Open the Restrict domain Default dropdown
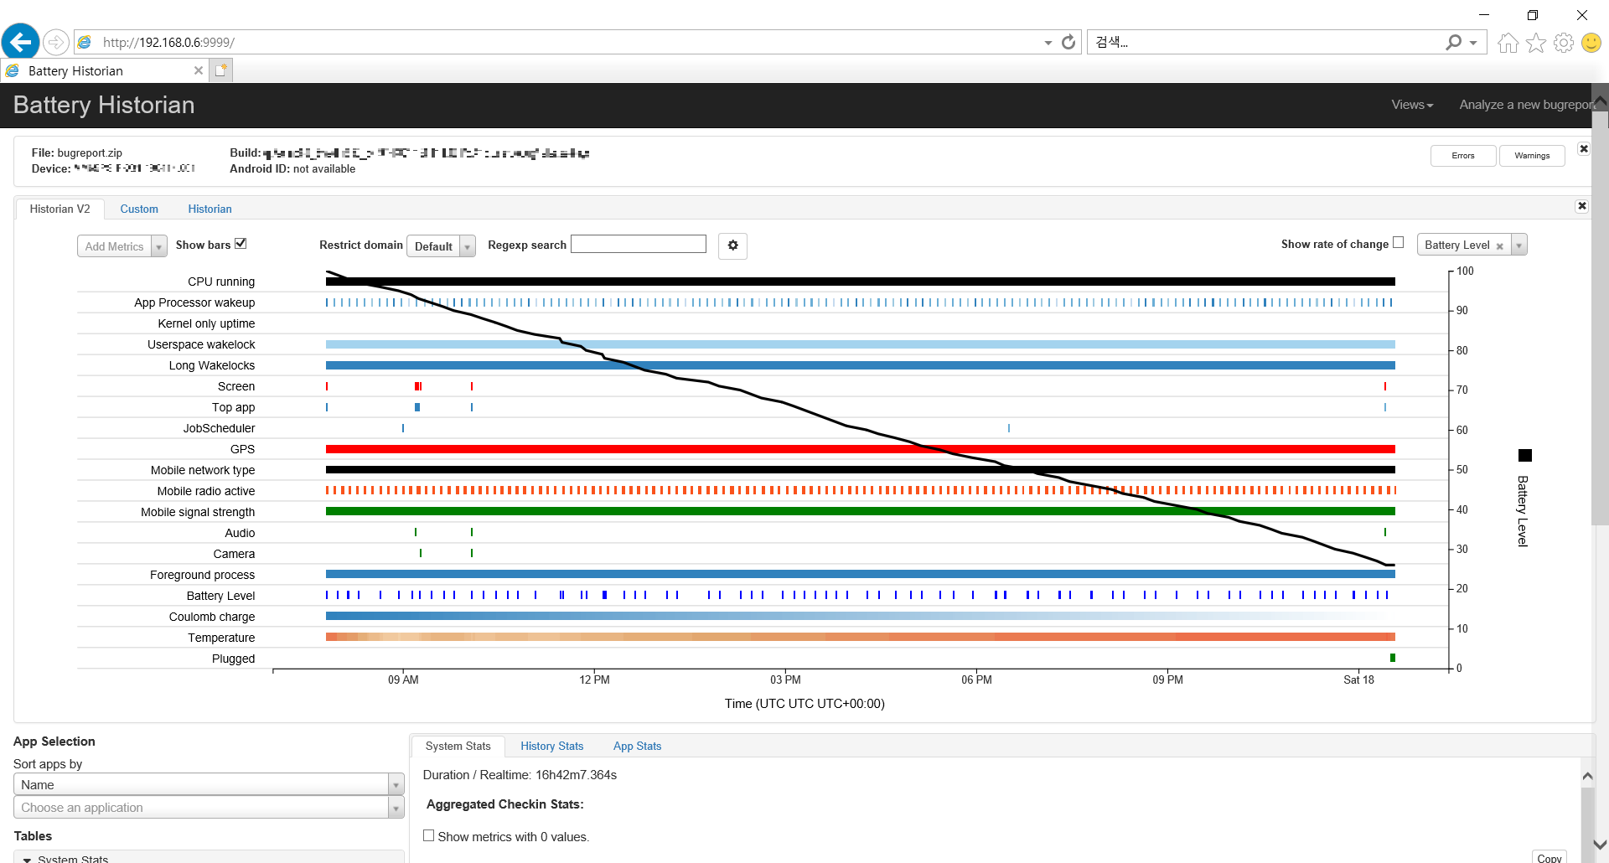This screenshot has width=1609, height=863. pyautogui.click(x=441, y=246)
